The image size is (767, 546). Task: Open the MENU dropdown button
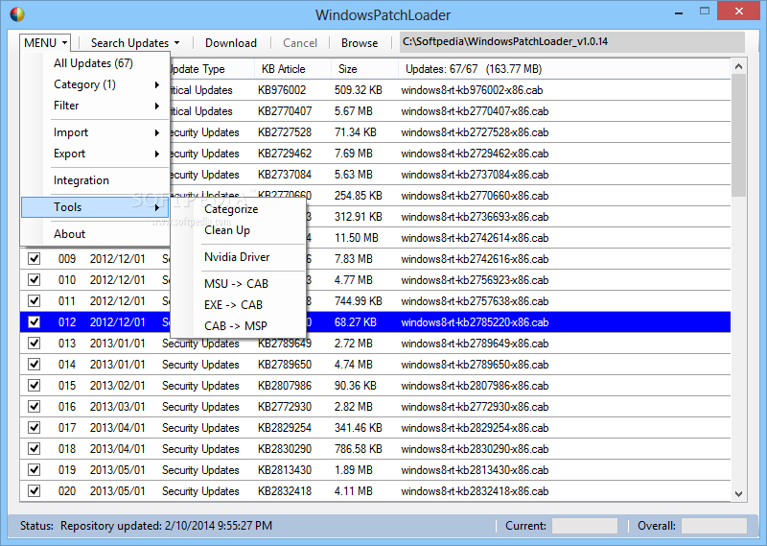(x=45, y=43)
